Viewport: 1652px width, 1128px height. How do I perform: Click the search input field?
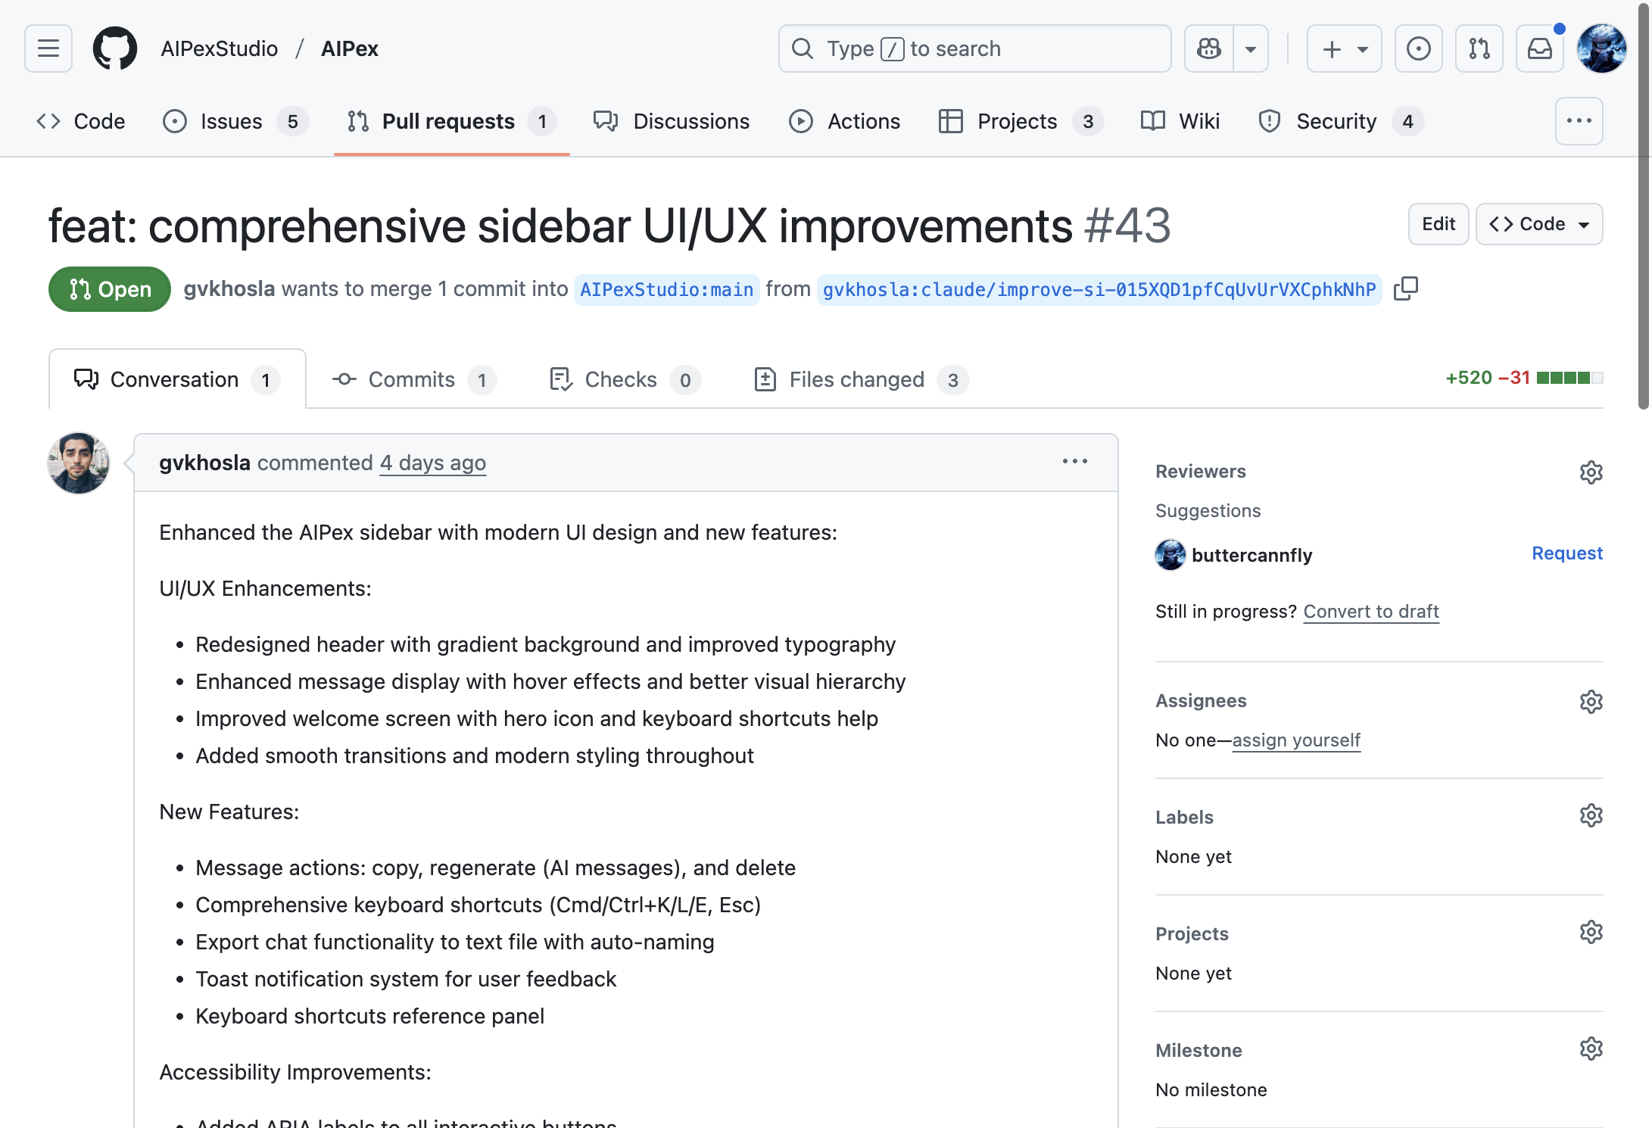pyautogui.click(x=973, y=48)
